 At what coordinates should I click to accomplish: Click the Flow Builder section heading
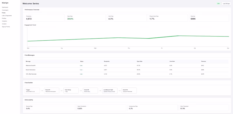point(29,83)
